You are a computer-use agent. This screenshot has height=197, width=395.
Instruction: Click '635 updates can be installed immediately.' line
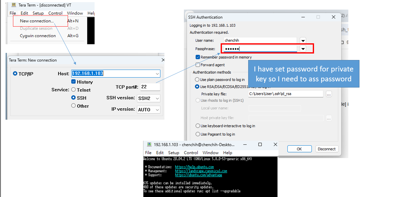pos(178,183)
